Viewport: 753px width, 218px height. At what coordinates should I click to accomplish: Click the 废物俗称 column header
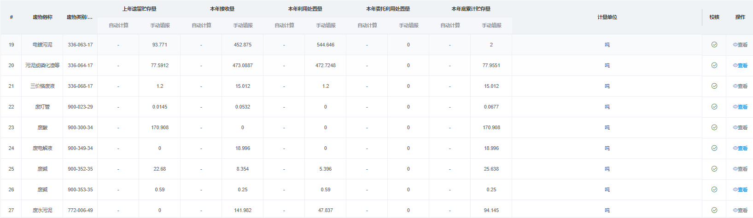tap(42, 17)
